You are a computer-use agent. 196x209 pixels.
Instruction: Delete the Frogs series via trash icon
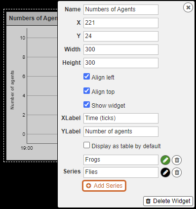(x=177, y=160)
